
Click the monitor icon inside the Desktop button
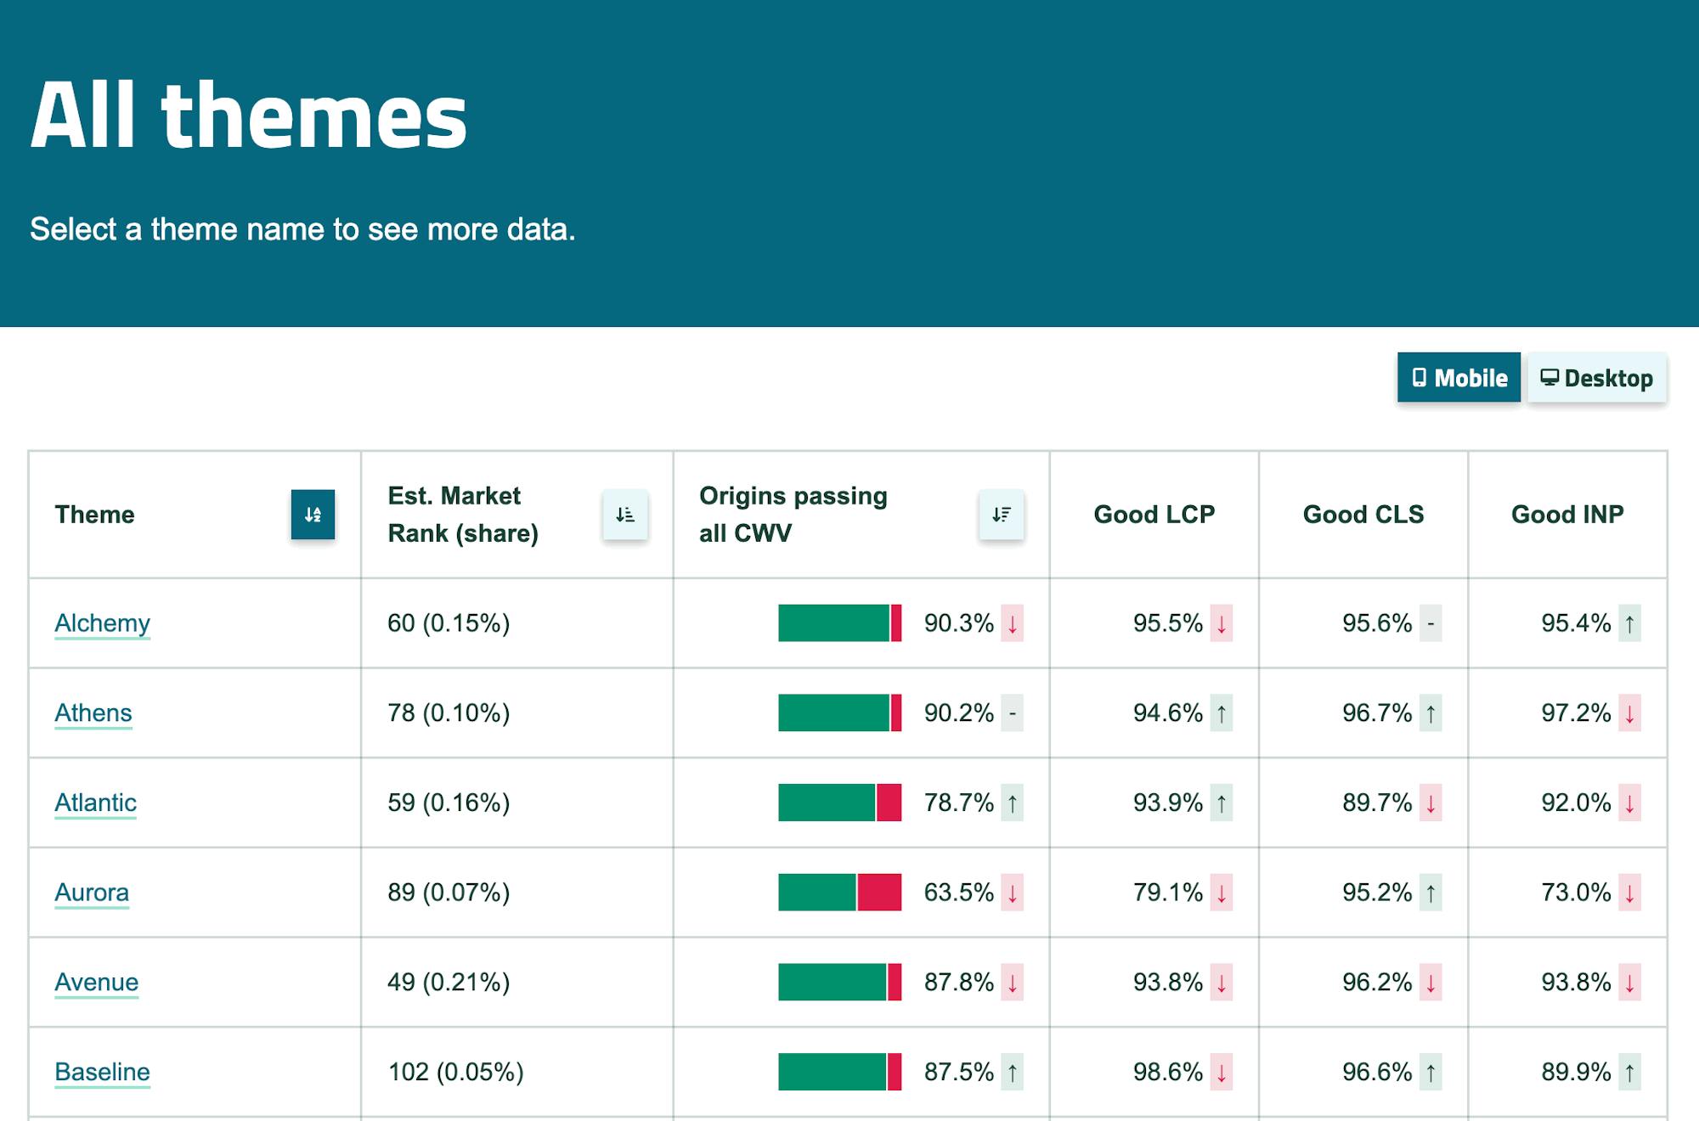[x=1551, y=379]
